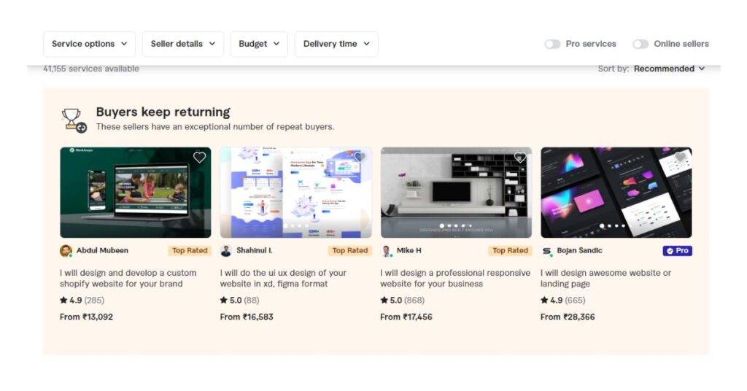The width and height of the screenshot is (747, 391).
Task: Click the Top Rated badge for Shahinul I.
Action: click(x=350, y=250)
